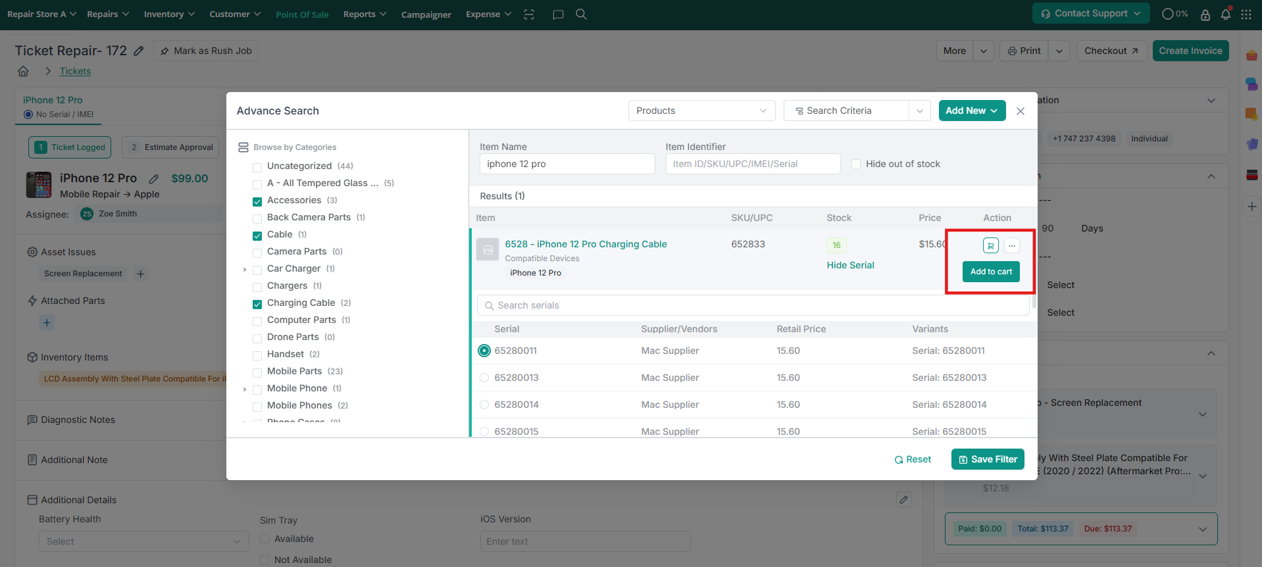Go to Tickets breadcrumb link
The height and width of the screenshot is (567, 1262).
75,71
